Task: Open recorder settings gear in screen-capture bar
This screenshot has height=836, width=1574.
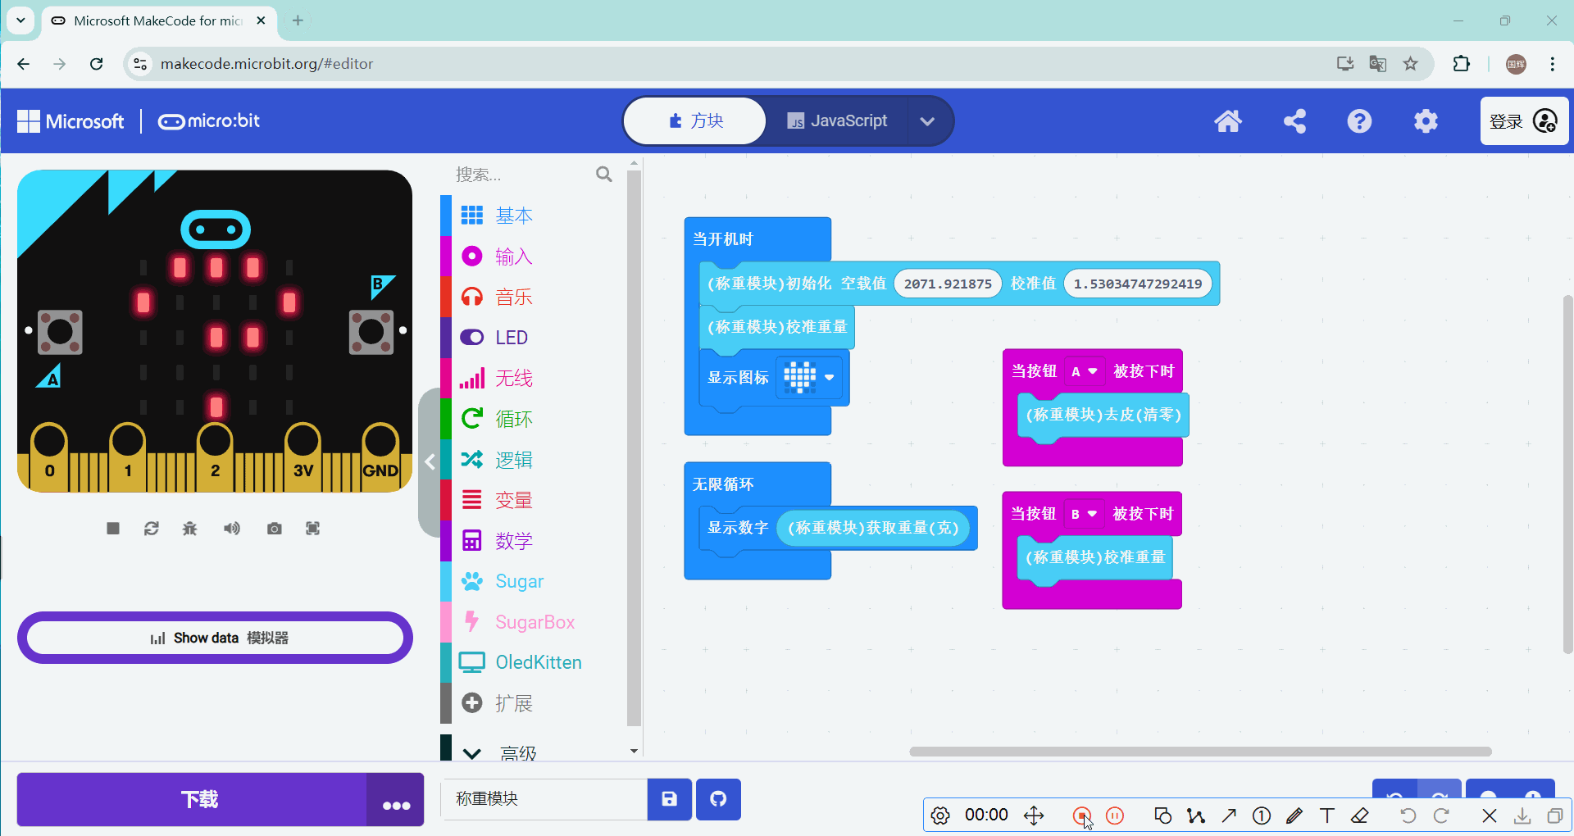Action: pos(940,816)
